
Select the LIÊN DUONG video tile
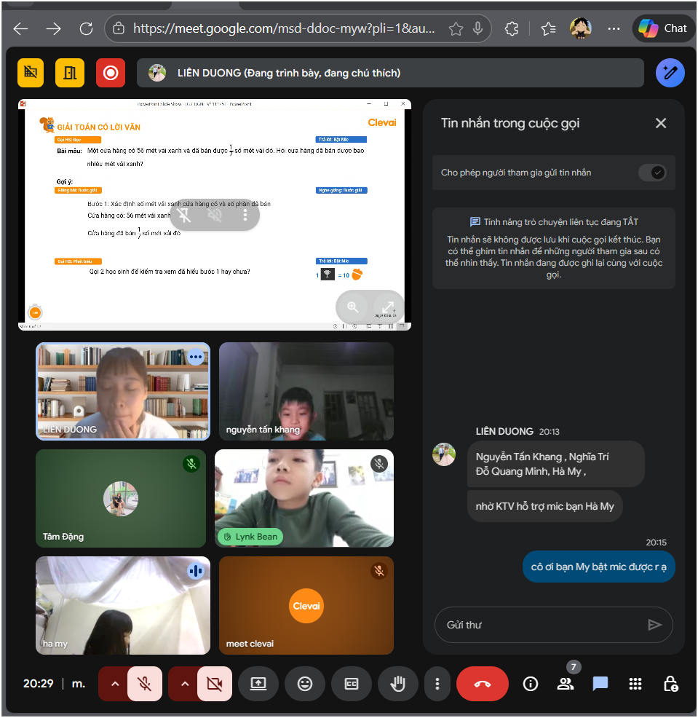click(x=123, y=392)
